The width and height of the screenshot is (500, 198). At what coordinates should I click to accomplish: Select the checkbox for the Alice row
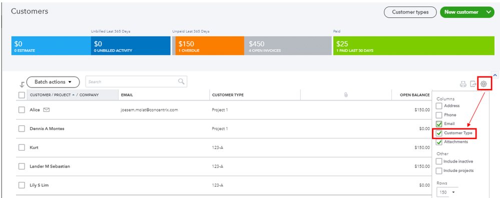pyautogui.click(x=22, y=110)
